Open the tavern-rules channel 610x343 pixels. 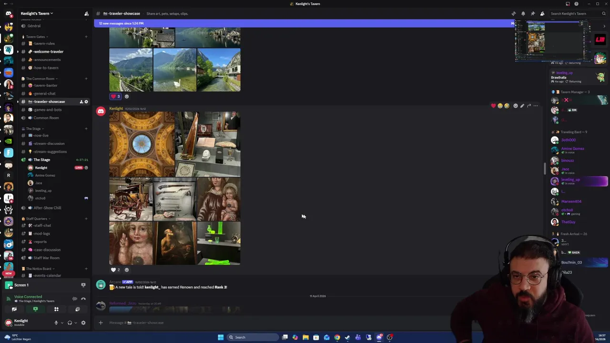point(54,43)
